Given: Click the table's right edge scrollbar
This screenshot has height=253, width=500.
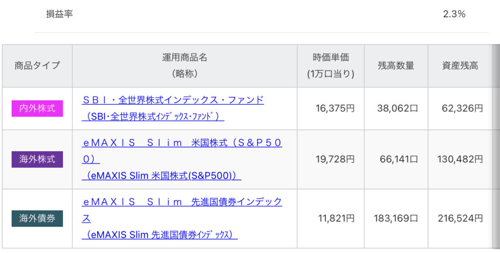Looking at the screenshot, I should [x=496, y=146].
